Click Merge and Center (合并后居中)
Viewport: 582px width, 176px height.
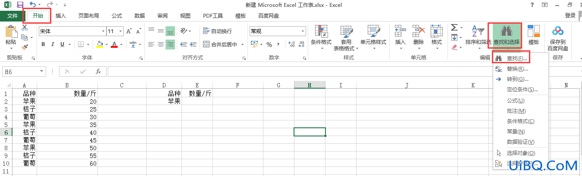coord(220,44)
